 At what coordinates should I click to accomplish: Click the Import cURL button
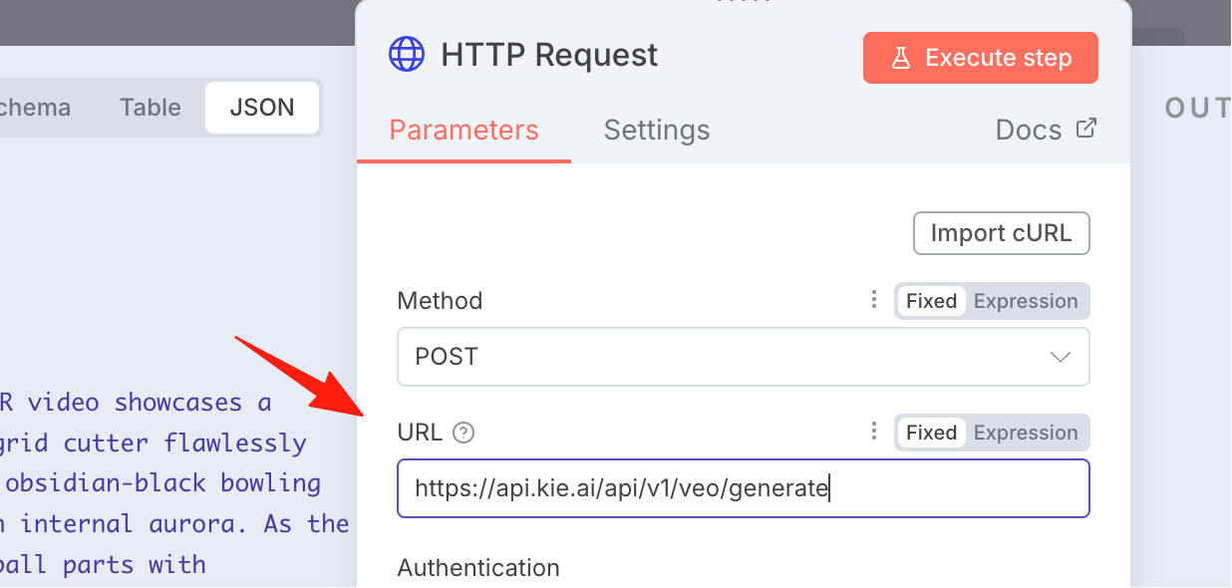1002,233
